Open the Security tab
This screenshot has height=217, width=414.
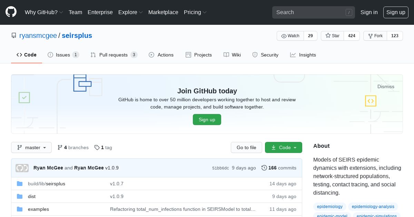265,55
